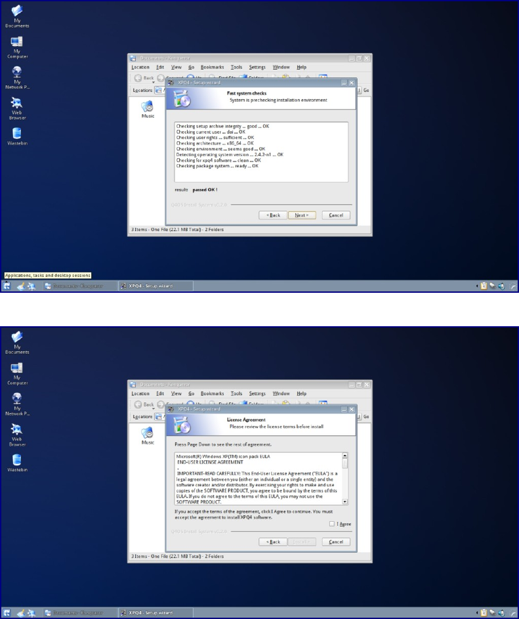Click Go button in lower Konqueror location bar

pyautogui.click(x=366, y=416)
